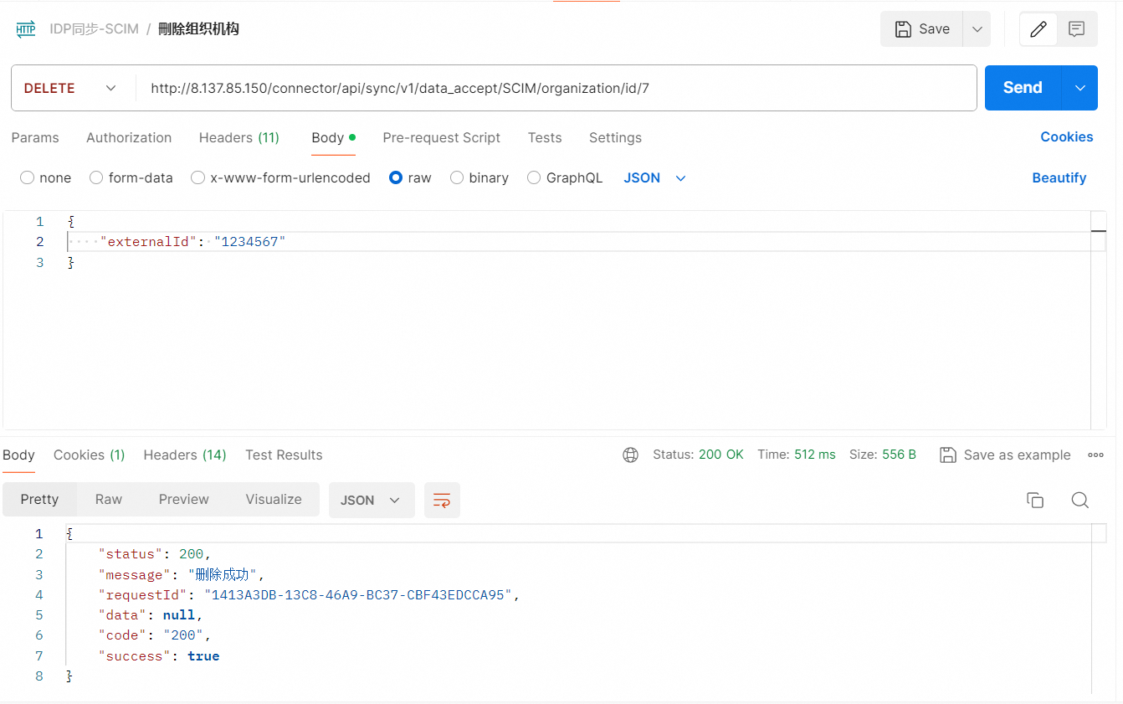This screenshot has width=1123, height=704.
Task: Switch the response view to Preview
Action: pyautogui.click(x=183, y=499)
